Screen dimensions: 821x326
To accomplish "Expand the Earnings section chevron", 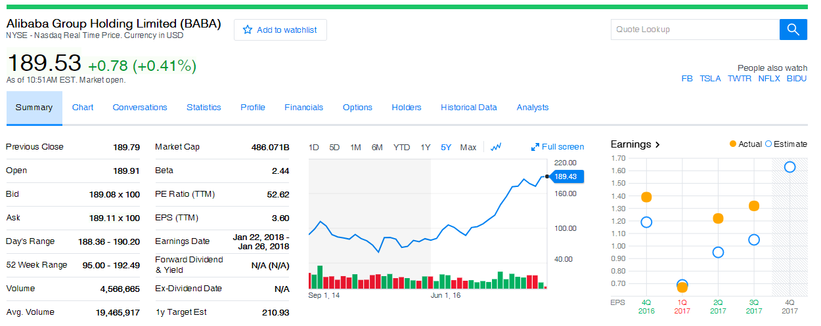I will [x=657, y=144].
